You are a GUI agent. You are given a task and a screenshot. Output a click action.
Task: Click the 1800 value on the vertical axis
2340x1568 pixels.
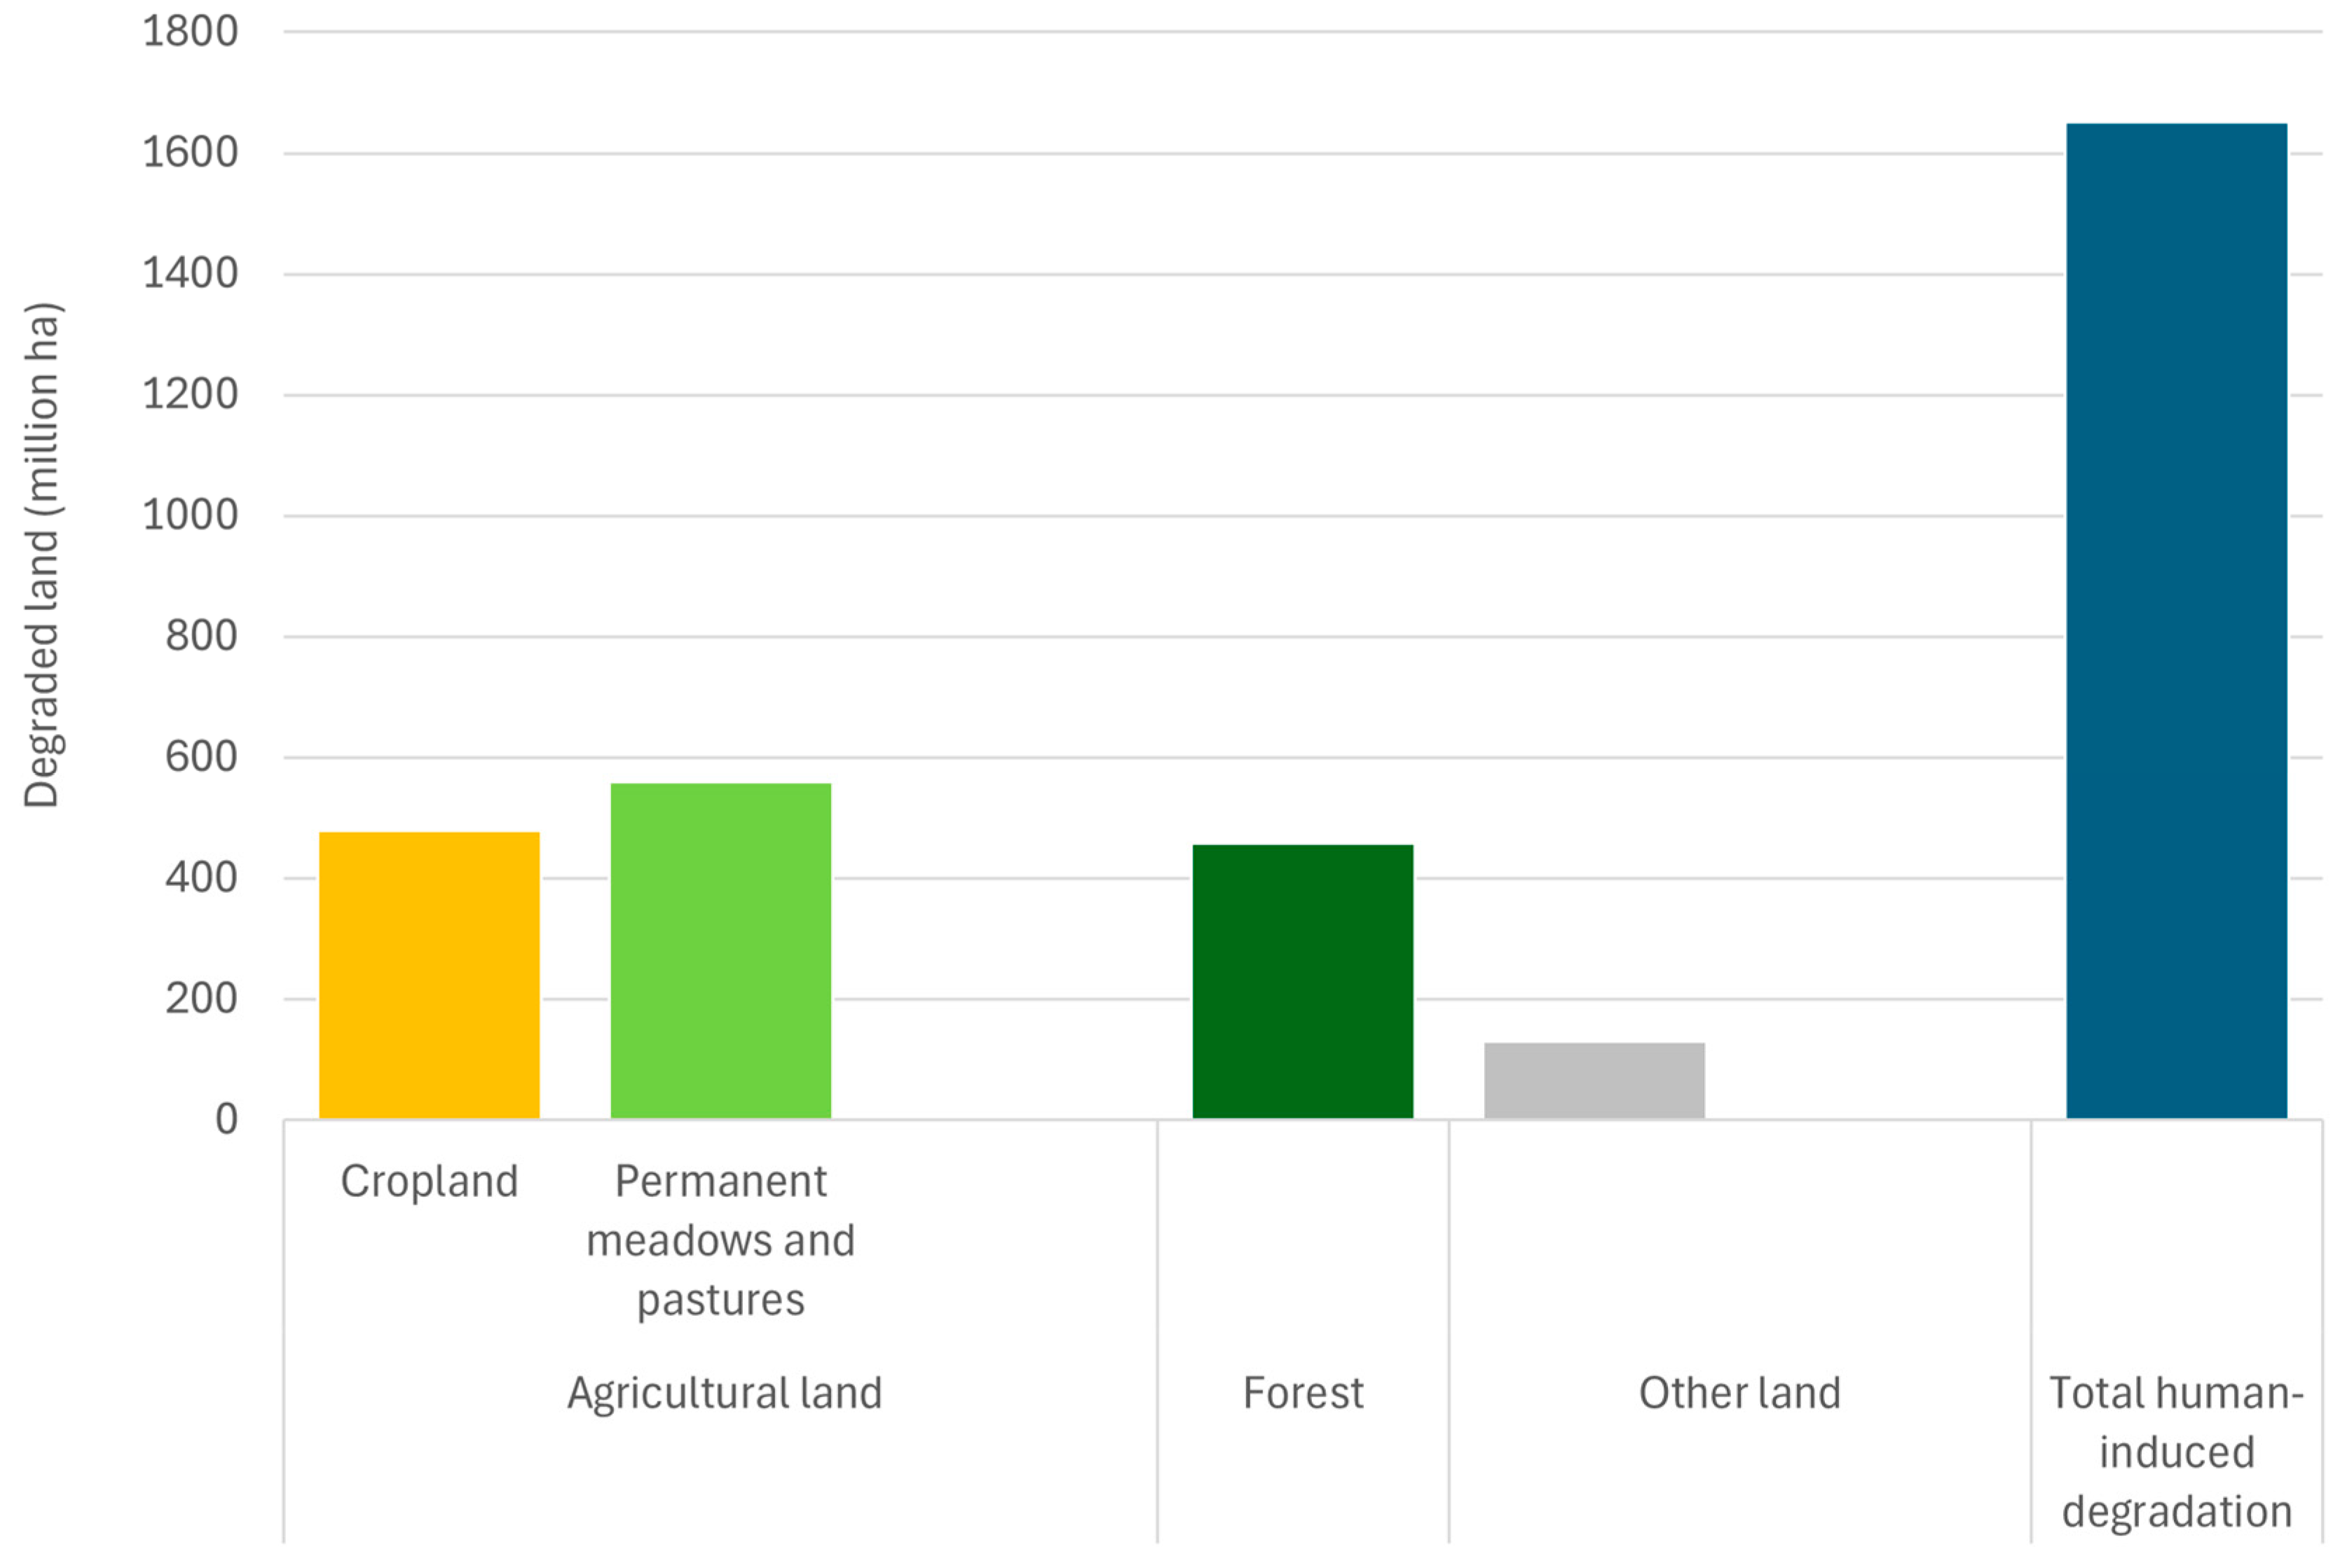[190, 32]
